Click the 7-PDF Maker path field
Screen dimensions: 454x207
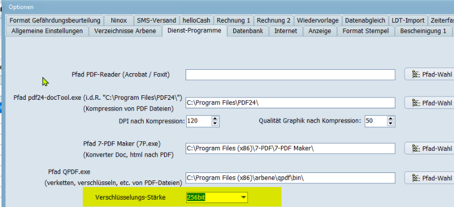291,149
